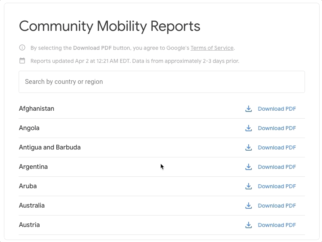Download PDF report for Afghanistan
This screenshot has height=242, width=322.
pos(277,109)
